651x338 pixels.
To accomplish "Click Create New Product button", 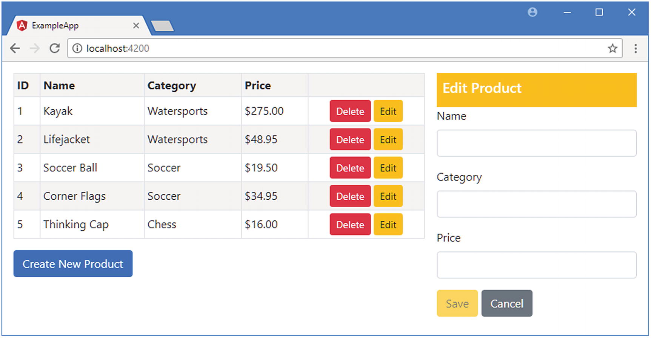I will [x=73, y=264].
